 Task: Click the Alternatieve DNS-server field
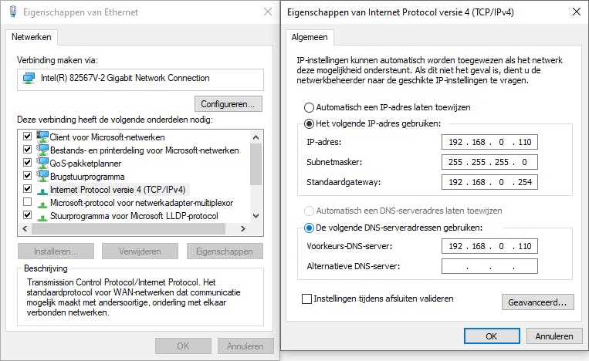click(489, 267)
